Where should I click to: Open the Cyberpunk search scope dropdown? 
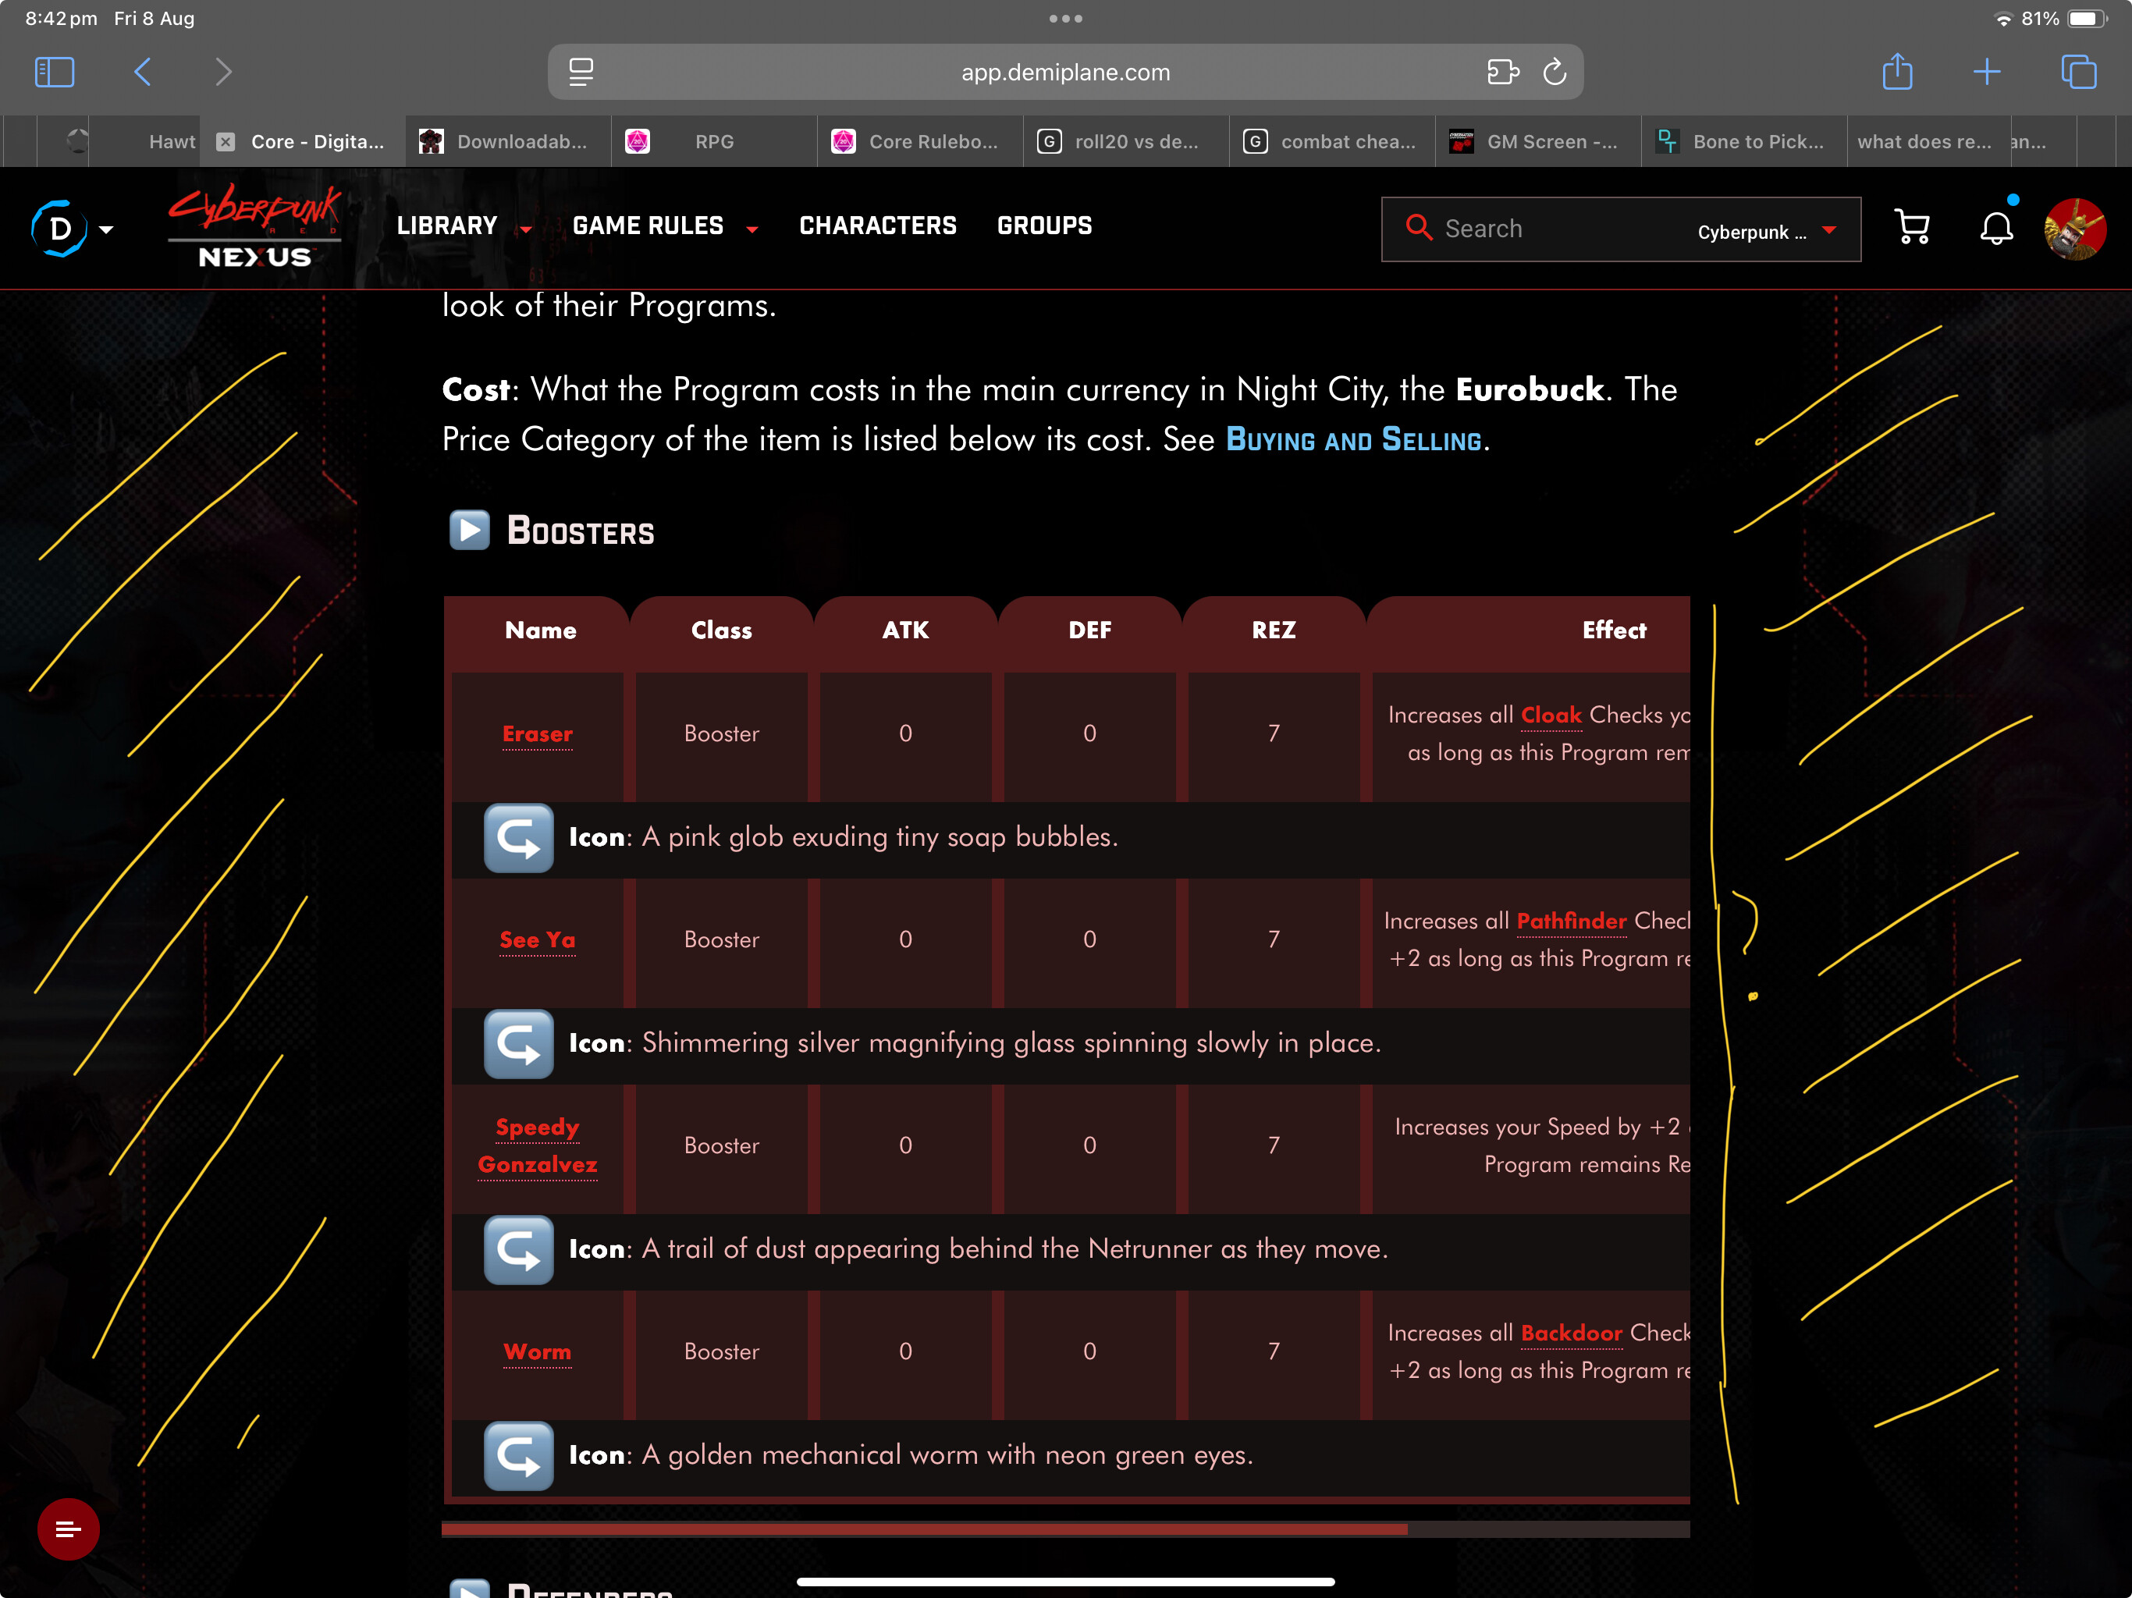click(1767, 231)
